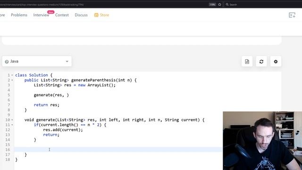Click the 'return;' statement on line 13
The width and height of the screenshot is (302, 170).
pos(51,135)
